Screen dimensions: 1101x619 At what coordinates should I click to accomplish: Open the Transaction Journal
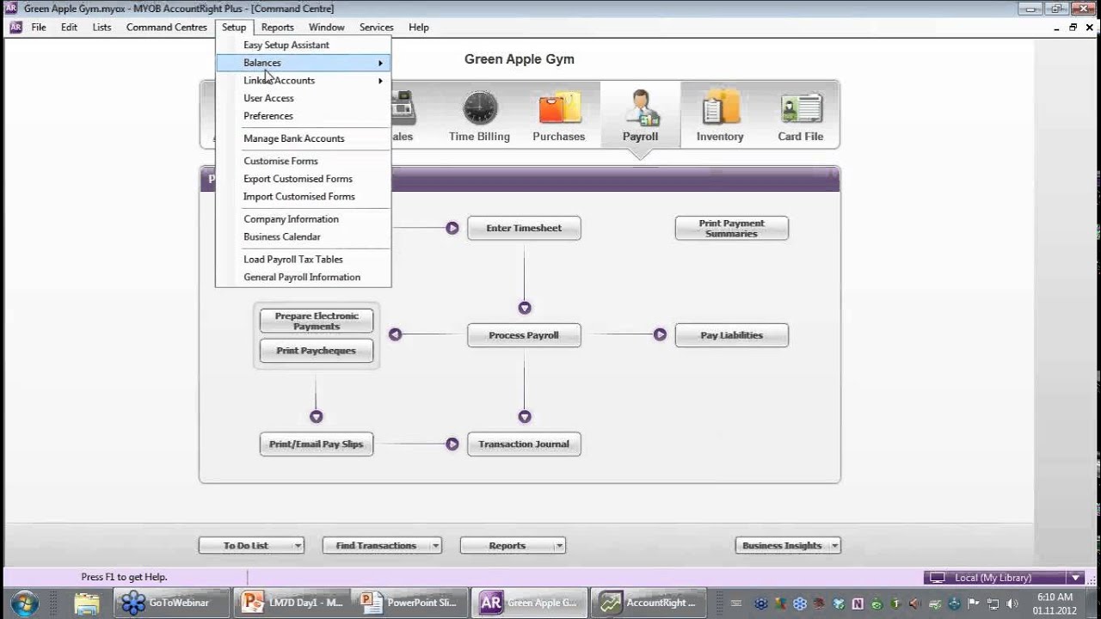click(x=524, y=444)
